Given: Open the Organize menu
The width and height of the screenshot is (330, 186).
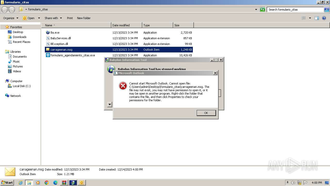Looking at the screenshot, I should pos(11,18).
